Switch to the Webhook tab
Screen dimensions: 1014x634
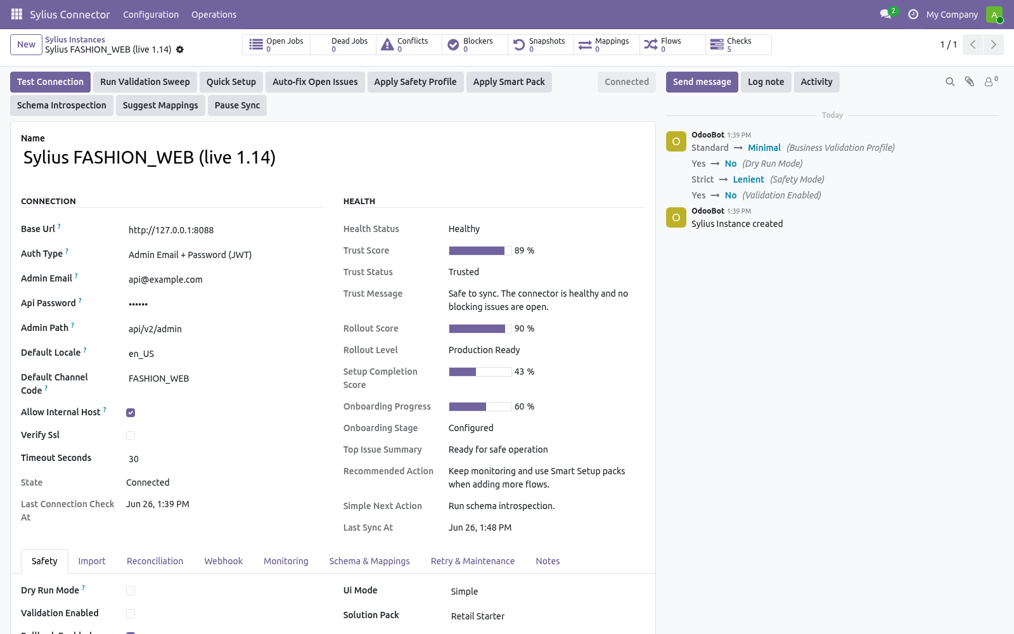(x=223, y=561)
